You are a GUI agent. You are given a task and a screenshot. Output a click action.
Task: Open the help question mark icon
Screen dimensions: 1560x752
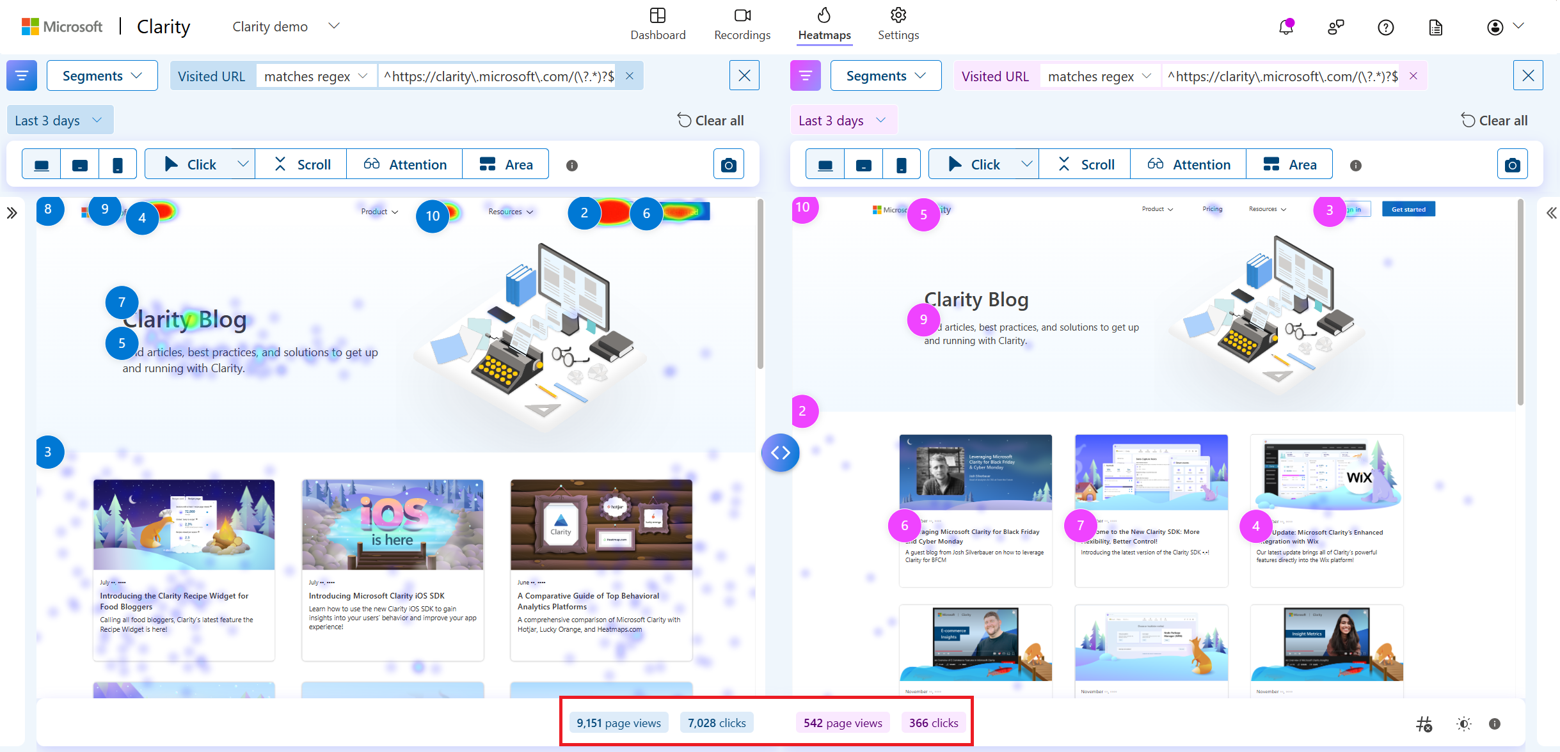tap(1385, 27)
